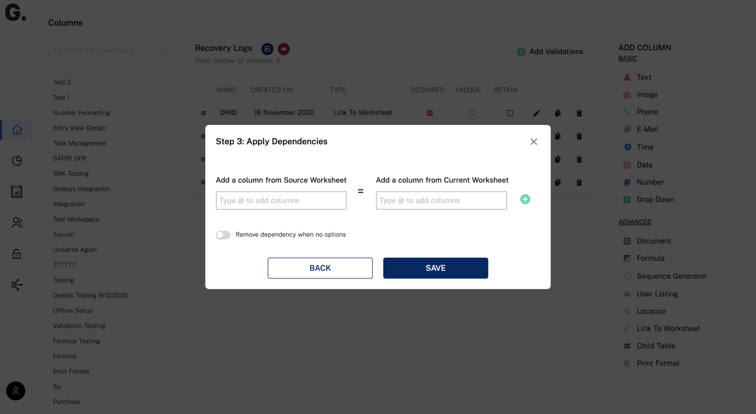The height and width of the screenshot is (414, 756).
Task: Go back with the Back button
Action: 320,268
